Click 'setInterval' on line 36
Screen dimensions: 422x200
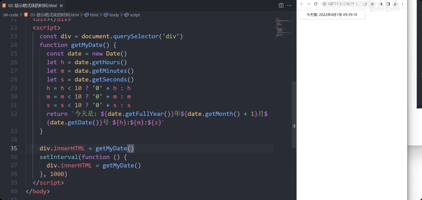pyautogui.click(x=59, y=157)
